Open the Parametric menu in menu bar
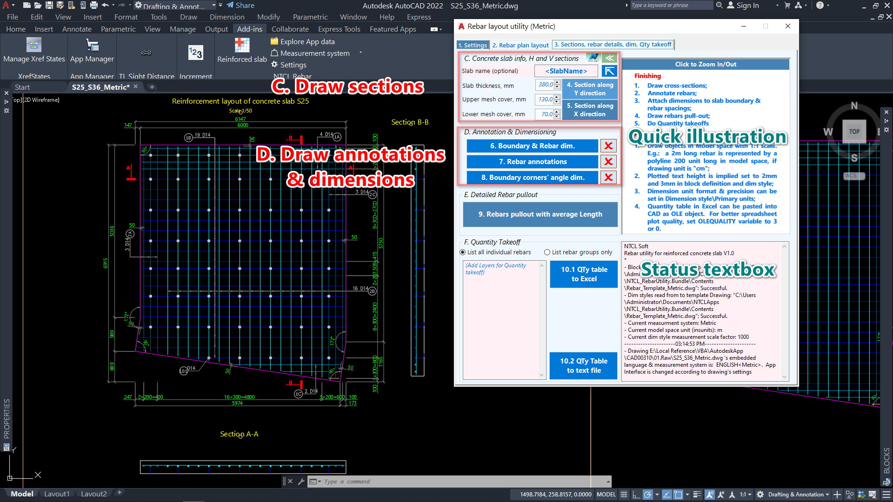Image resolution: width=893 pixels, height=502 pixels. pos(310,17)
